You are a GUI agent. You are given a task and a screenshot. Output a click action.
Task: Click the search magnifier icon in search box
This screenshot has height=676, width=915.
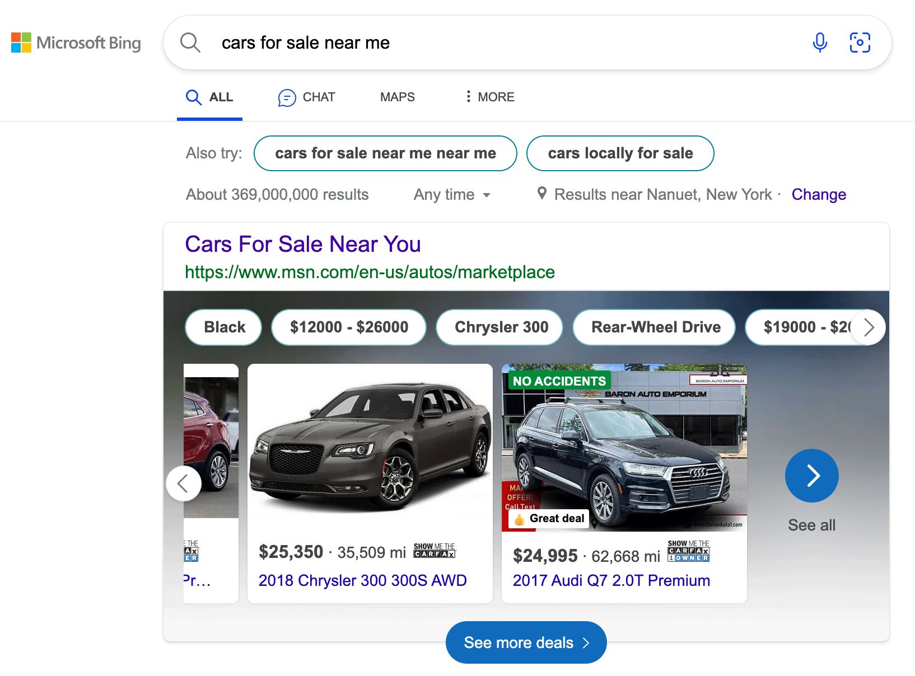(190, 43)
